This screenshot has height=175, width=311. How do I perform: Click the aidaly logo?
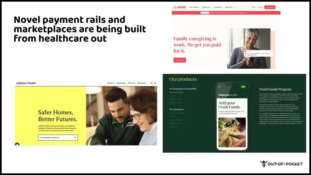[x=180, y=7]
